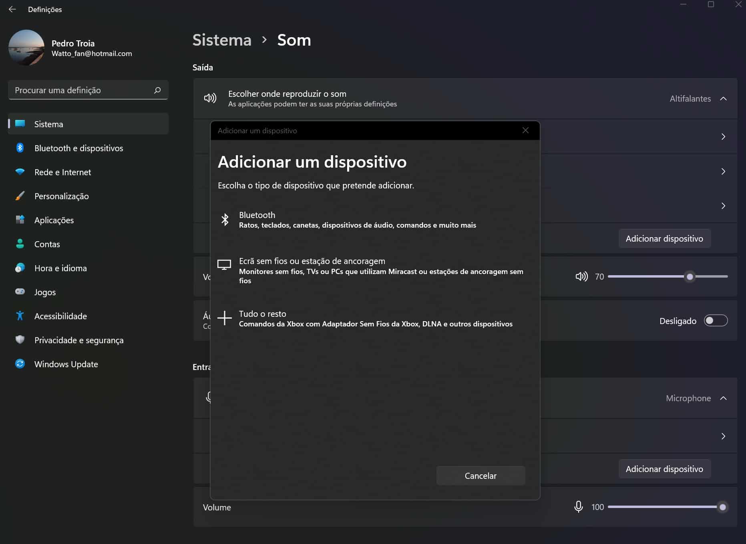Go to Windows Update section
Screen dimensions: 746x544
point(66,364)
